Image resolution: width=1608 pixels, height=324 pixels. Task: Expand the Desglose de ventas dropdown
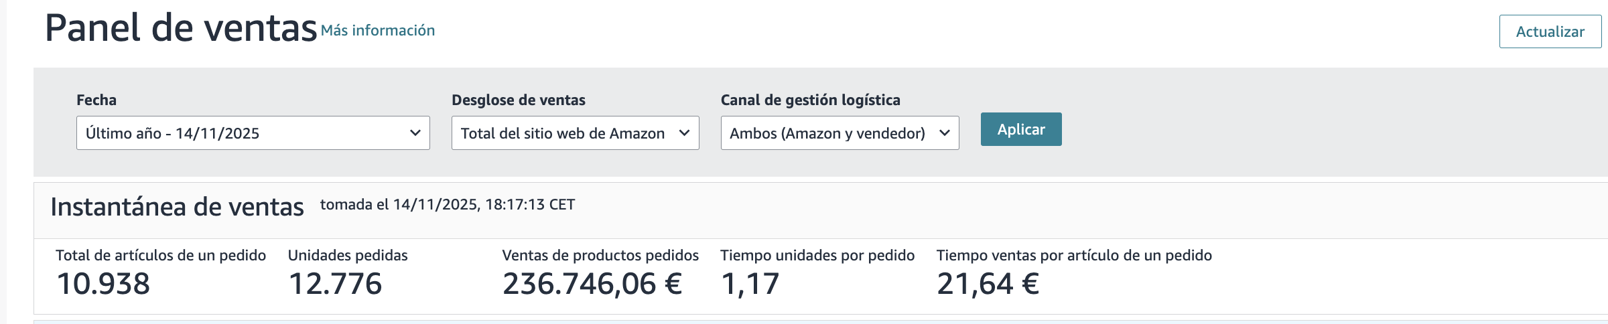pyautogui.click(x=575, y=133)
